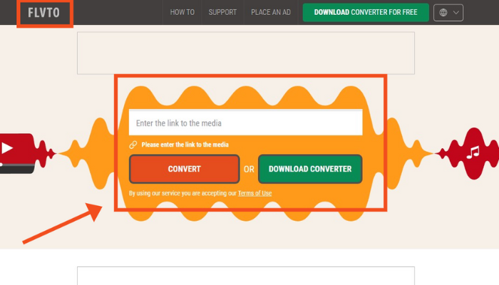Screen dimensions: 499x285
Task: Click the green DOWNLOAD CONVERTER button
Action: [310, 169]
